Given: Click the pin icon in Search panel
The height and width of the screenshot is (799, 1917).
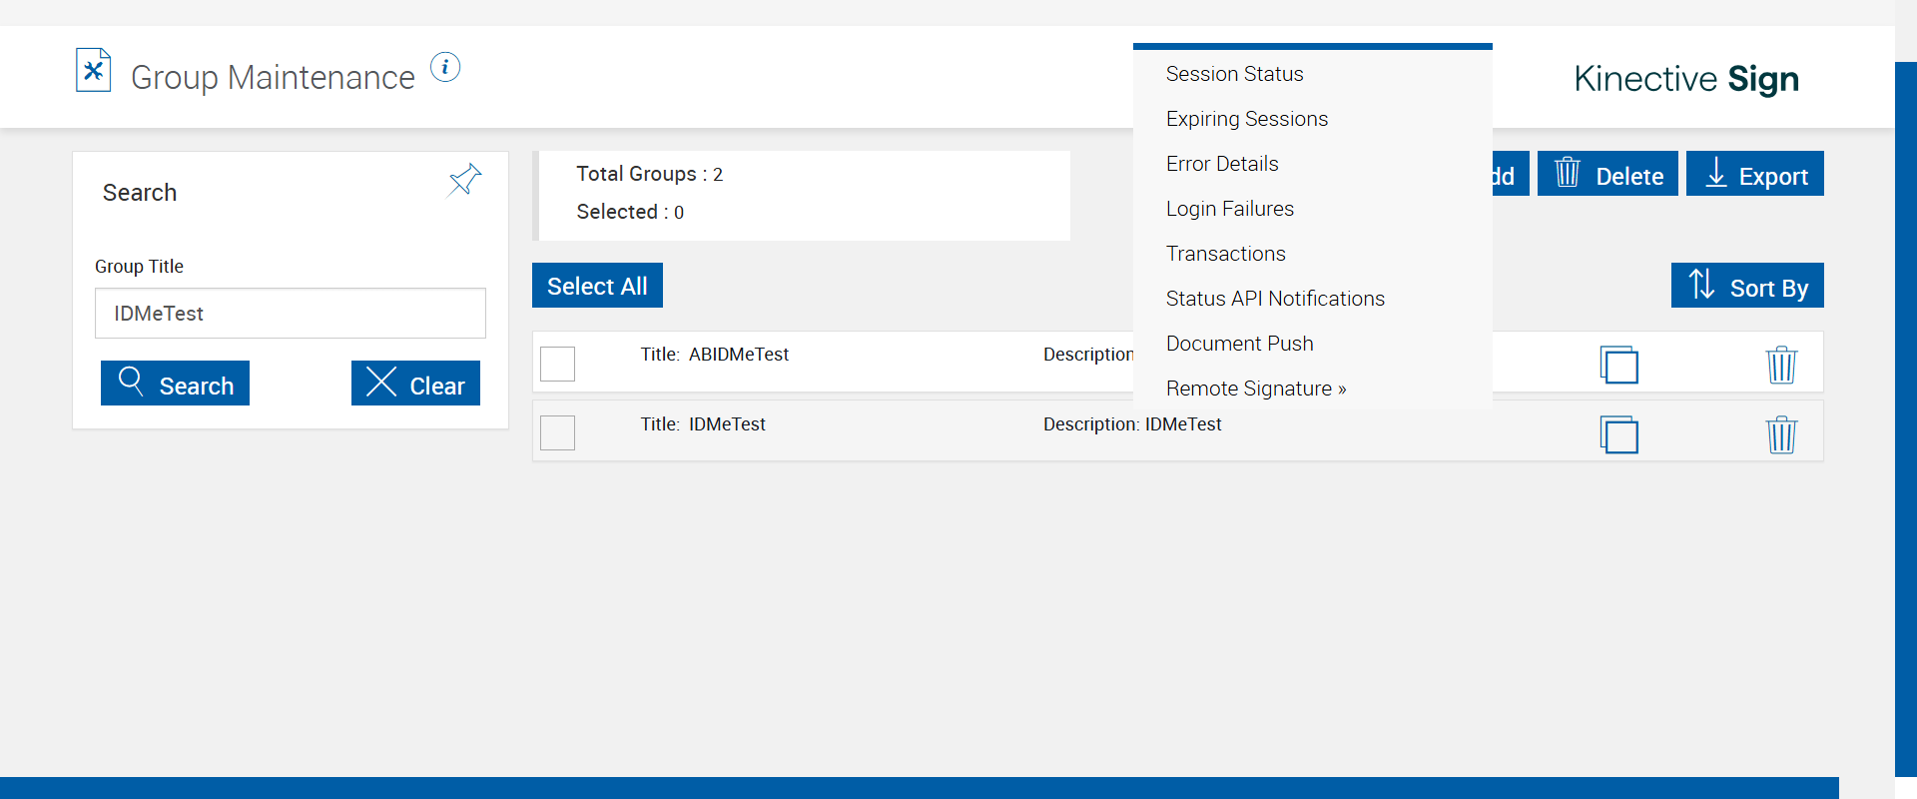Looking at the screenshot, I should [465, 180].
